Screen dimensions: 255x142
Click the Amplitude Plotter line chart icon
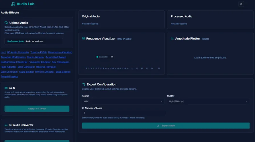pos(172,38)
